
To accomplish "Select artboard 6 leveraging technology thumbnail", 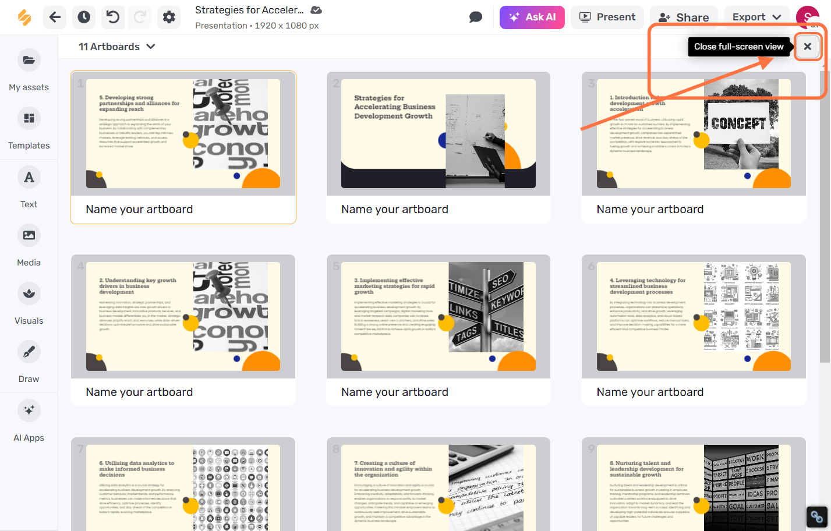I will tap(694, 316).
